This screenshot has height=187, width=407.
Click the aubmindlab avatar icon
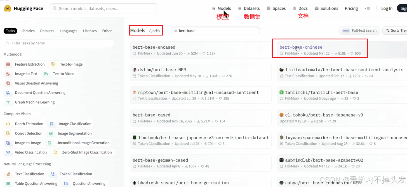pos(282,160)
